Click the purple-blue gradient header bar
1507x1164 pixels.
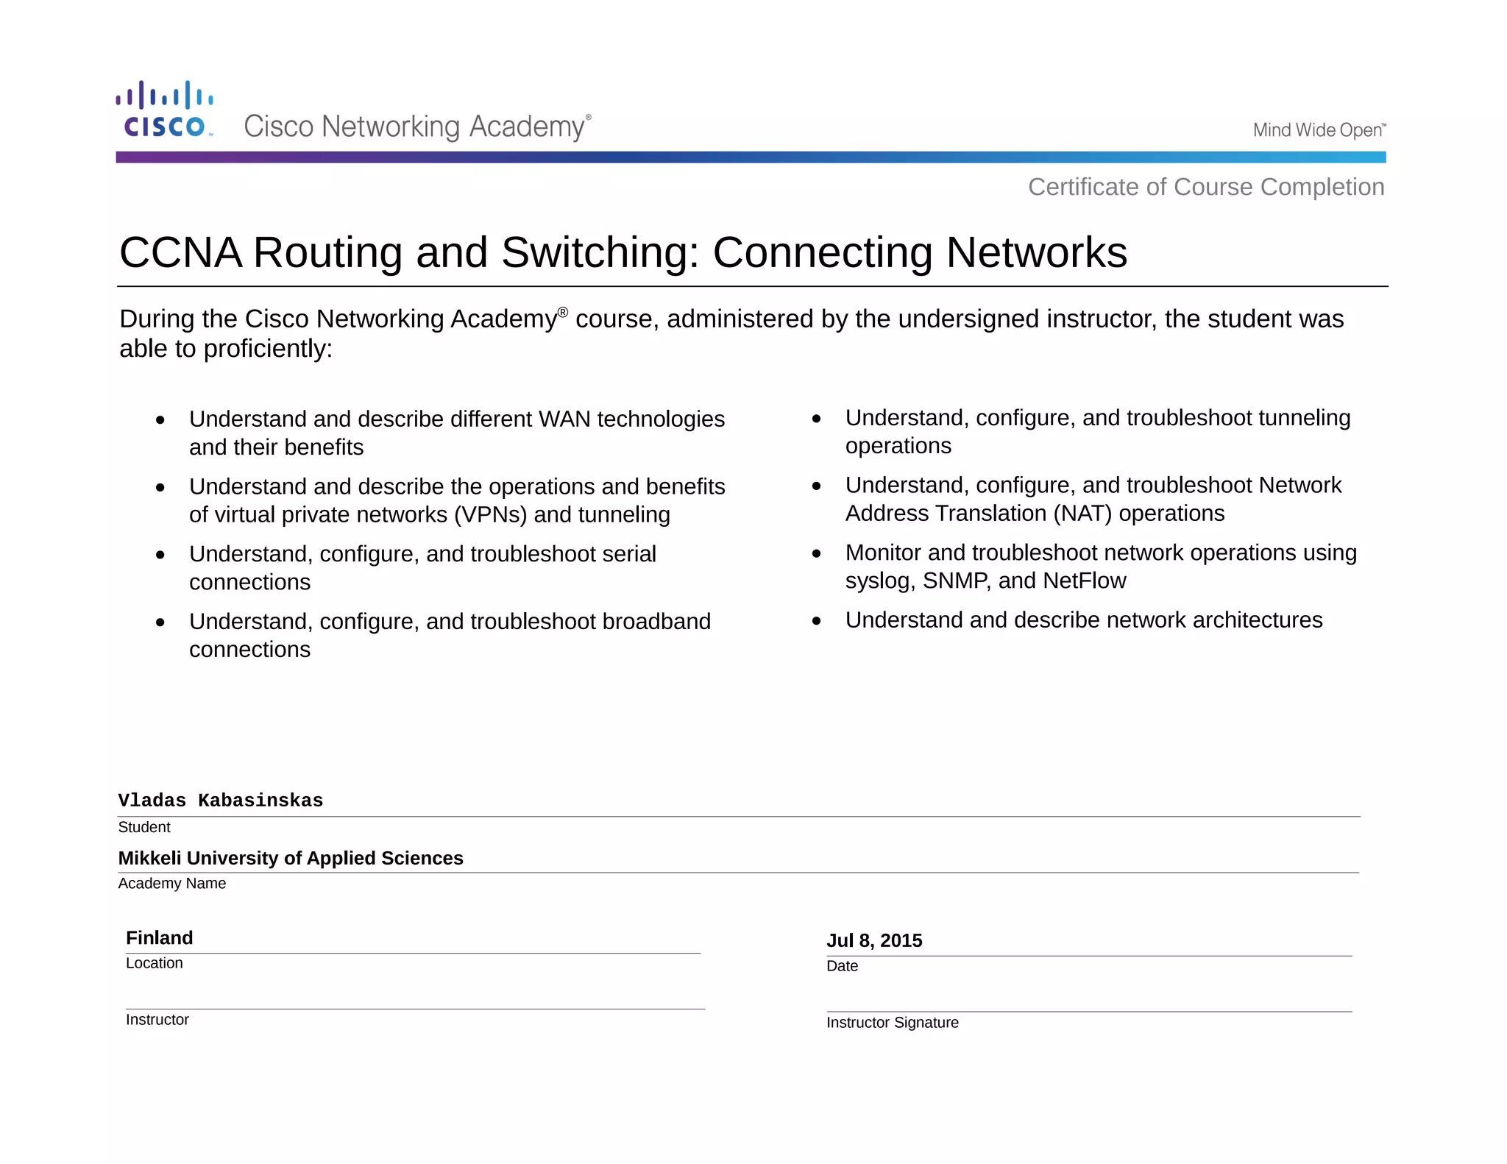751,157
